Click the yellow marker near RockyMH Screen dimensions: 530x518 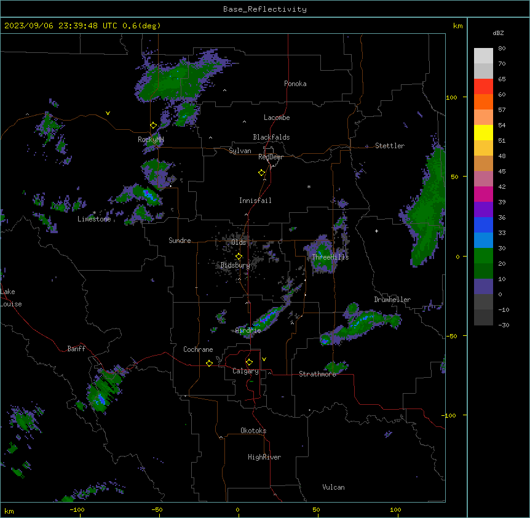coord(154,126)
